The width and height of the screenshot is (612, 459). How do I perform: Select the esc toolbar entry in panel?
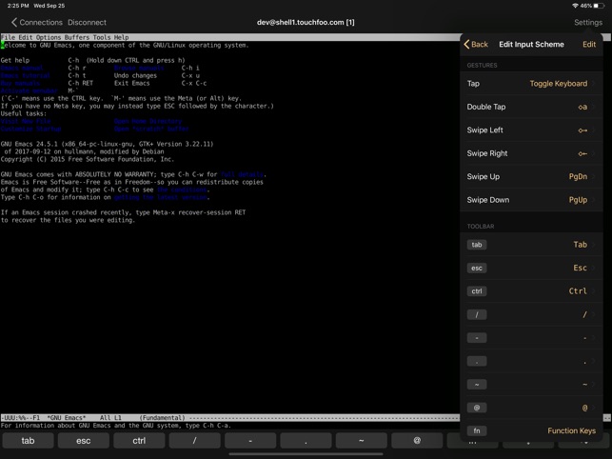coord(531,268)
